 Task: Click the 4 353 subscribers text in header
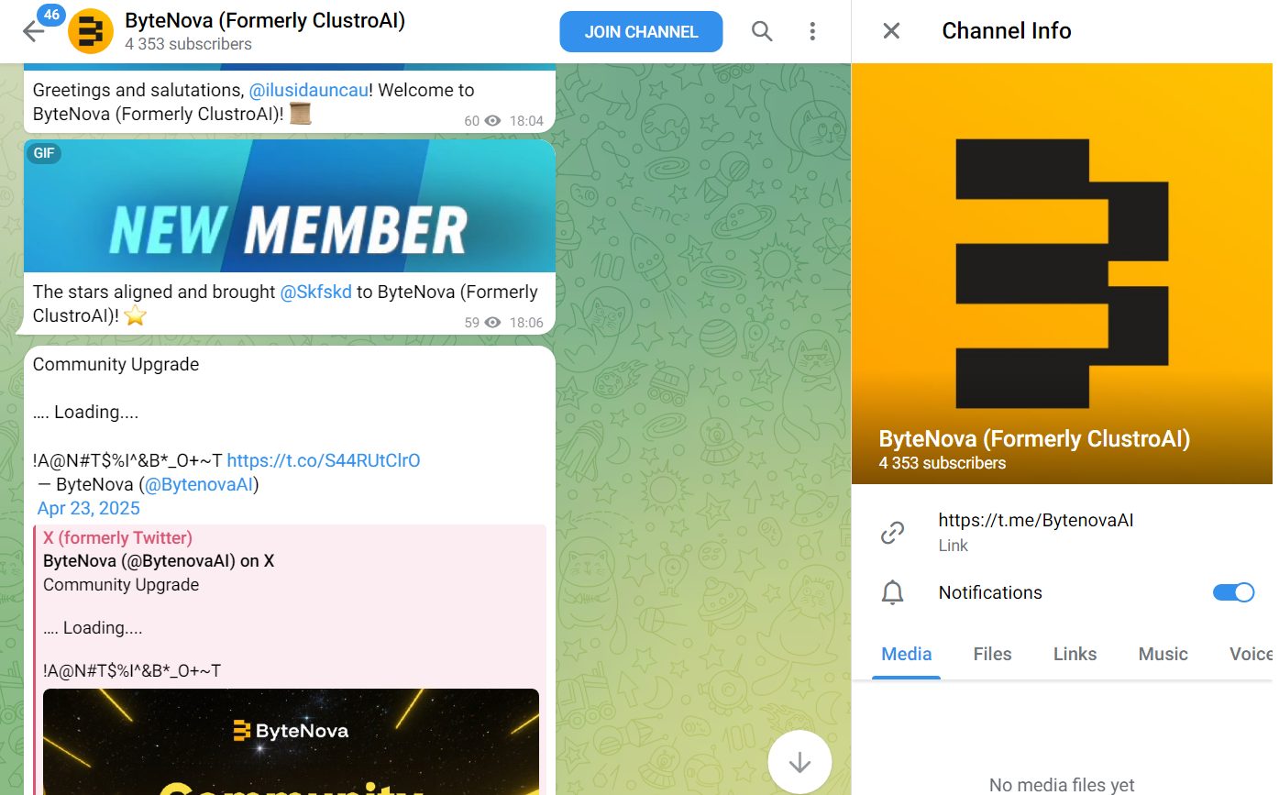click(188, 44)
